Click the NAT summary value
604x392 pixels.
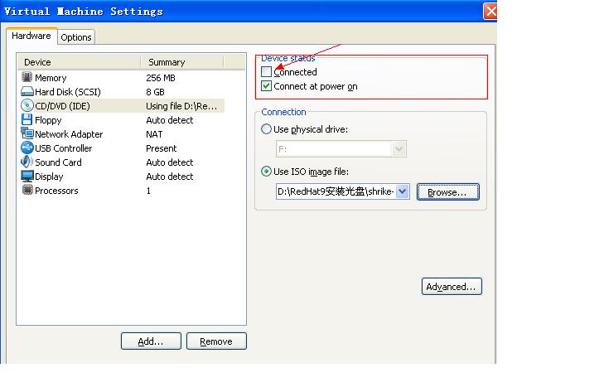[x=154, y=134]
